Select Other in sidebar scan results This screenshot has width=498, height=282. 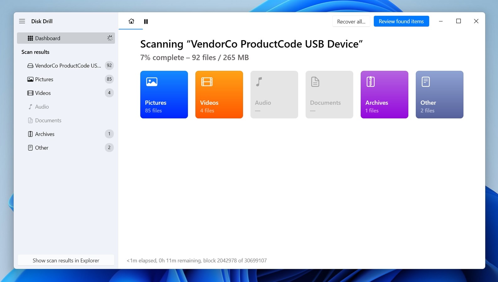[x=42, y=148]
